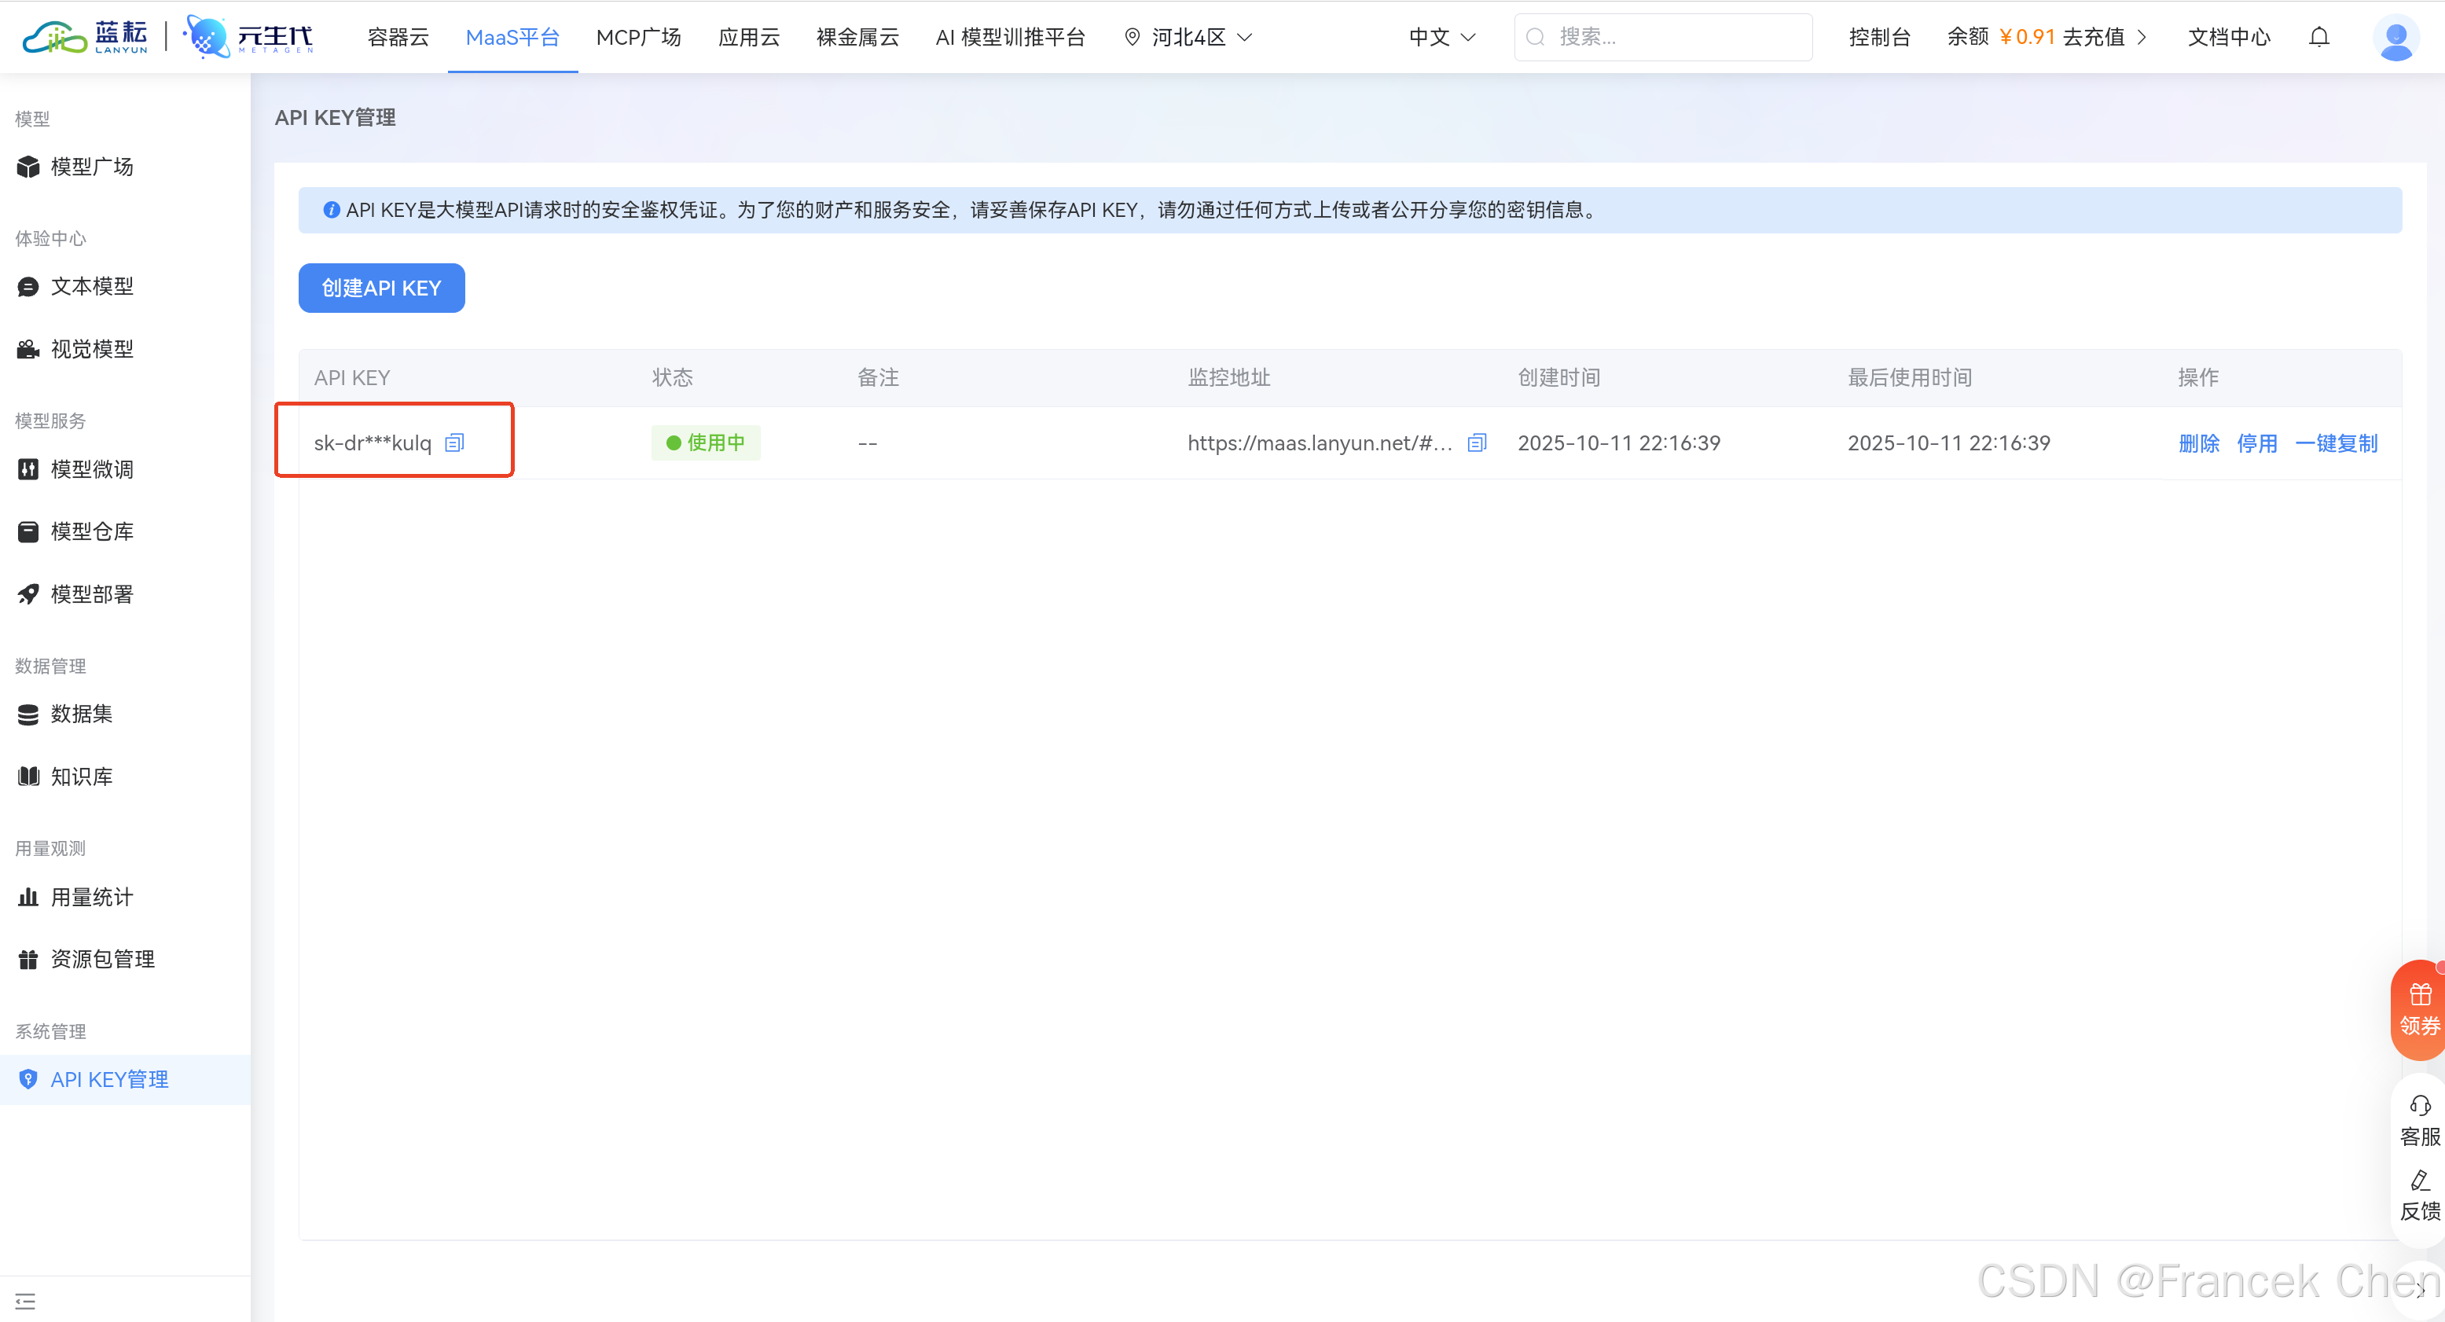This screenshot has height=1322, width=2445.
Task: Copy the sk-dr***kulq API key
Action: click(x=454, y=443)
